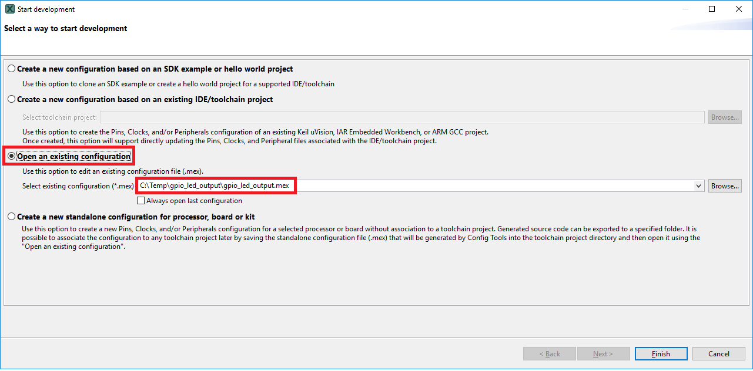753x371 pixels.
Task: Browse for an existing .mex configuration file
Action: click(x=725, y=186)
